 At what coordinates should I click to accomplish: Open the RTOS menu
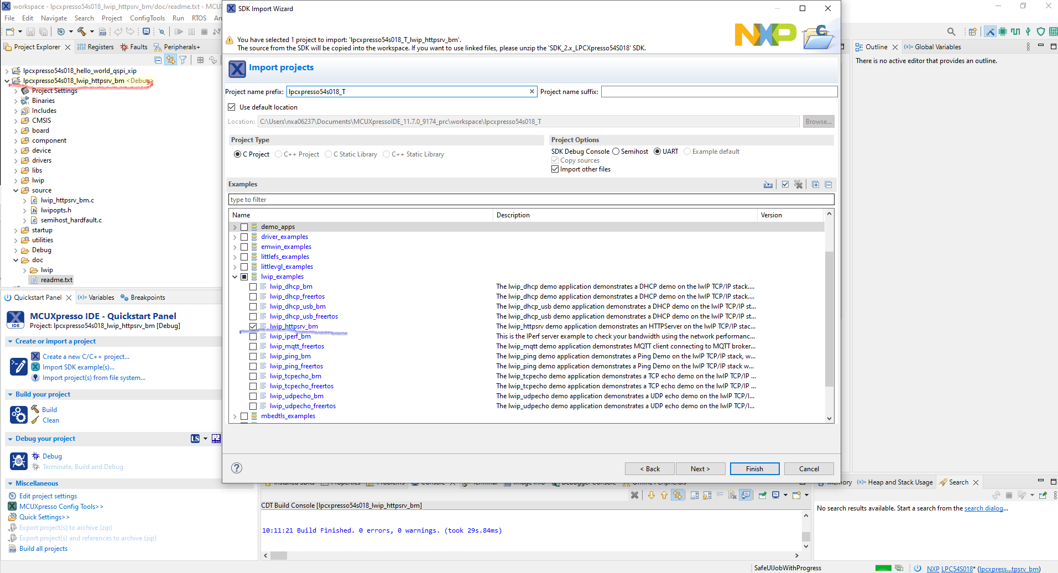199,18
